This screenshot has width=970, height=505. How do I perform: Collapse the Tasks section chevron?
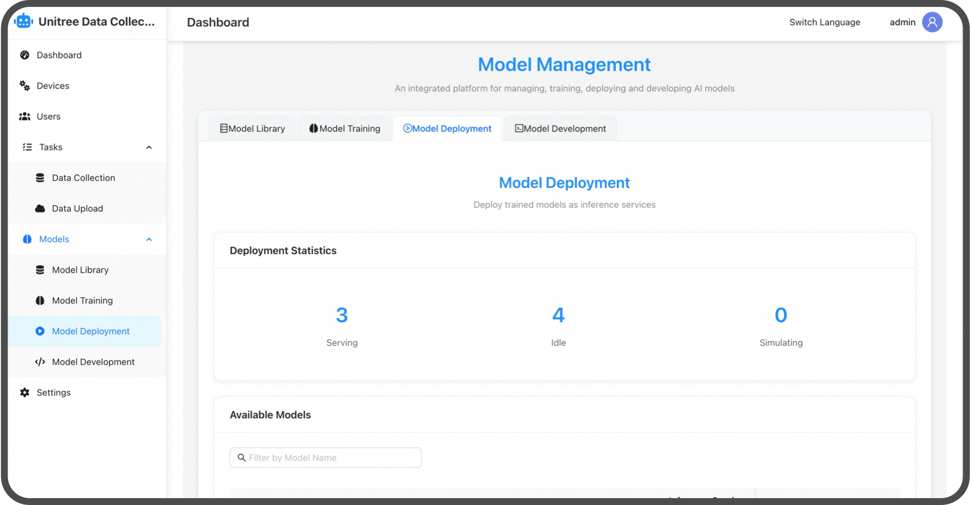tap(149, 147)
